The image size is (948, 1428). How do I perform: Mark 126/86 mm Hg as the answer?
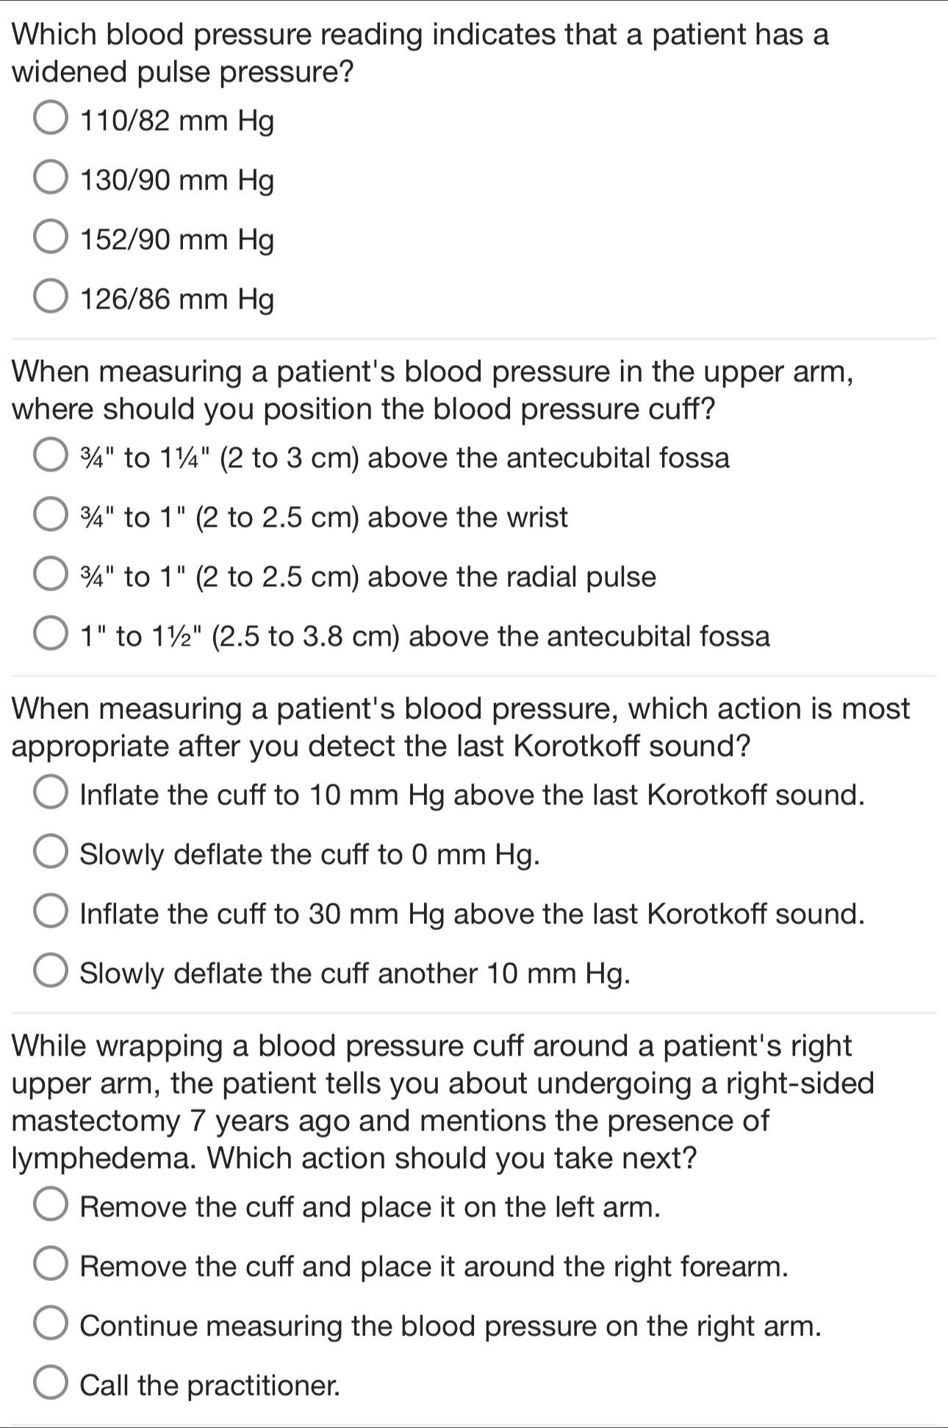pos(51,299)
